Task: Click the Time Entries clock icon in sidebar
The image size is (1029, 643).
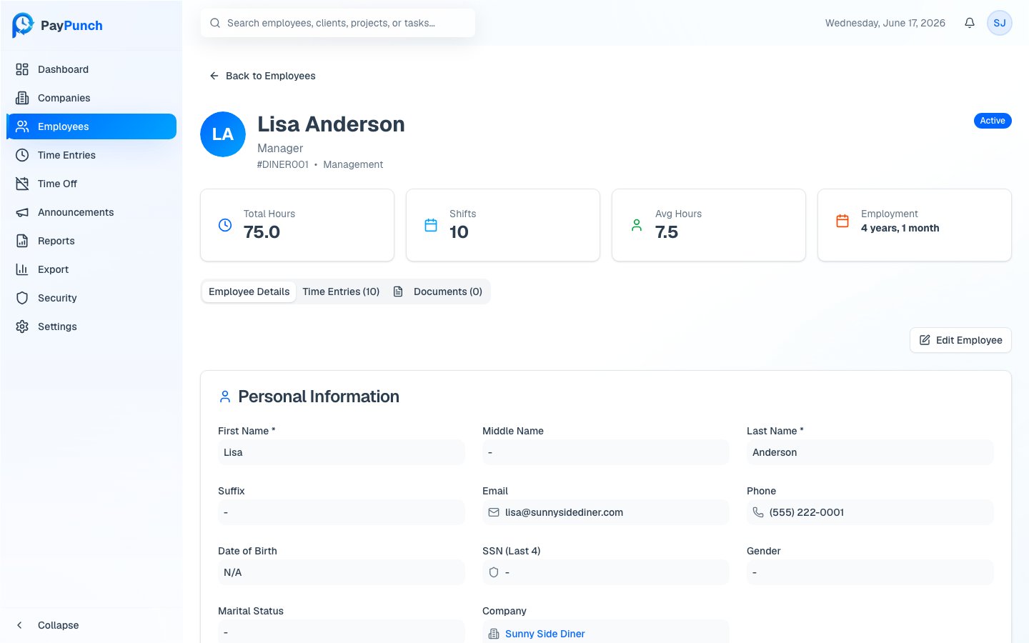Action: pyautogui.click(x=22, y=155)
